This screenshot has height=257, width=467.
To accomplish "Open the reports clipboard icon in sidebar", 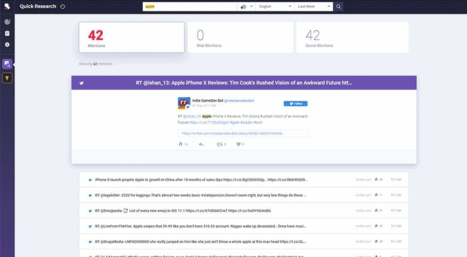I will (7, 33).
